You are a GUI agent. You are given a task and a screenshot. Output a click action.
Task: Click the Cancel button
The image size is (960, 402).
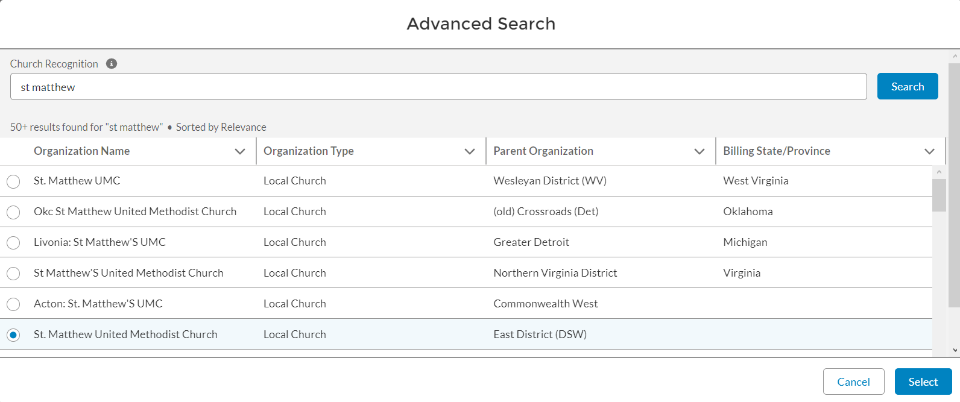click(853, 382)
